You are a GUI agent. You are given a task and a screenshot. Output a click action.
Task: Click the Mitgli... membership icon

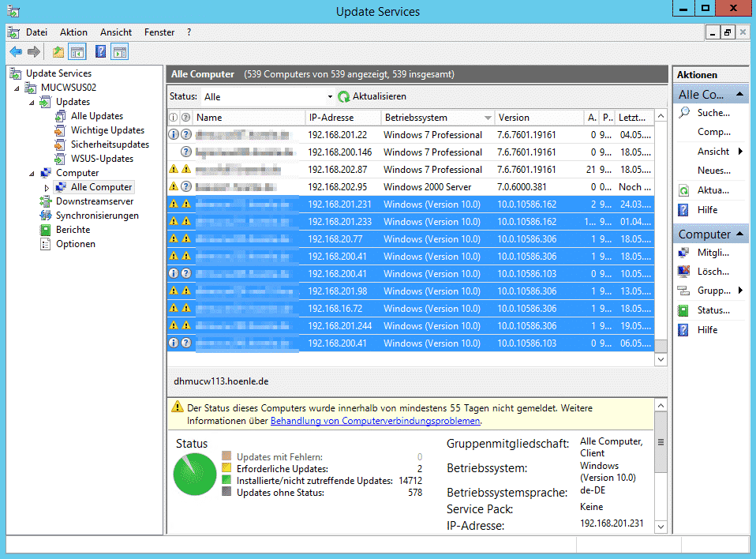coord(683,253)
